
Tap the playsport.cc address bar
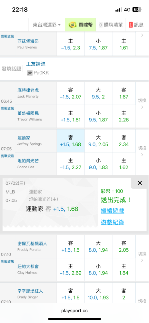74,311
